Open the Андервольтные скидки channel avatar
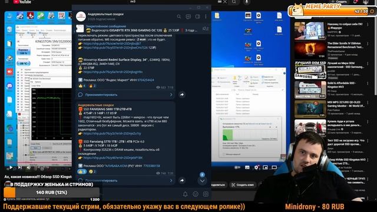Viewport: 377px width, 212px height. tap(81, 16)
